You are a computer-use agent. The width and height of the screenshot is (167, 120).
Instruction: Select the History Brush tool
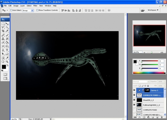(x=7, y=39)
